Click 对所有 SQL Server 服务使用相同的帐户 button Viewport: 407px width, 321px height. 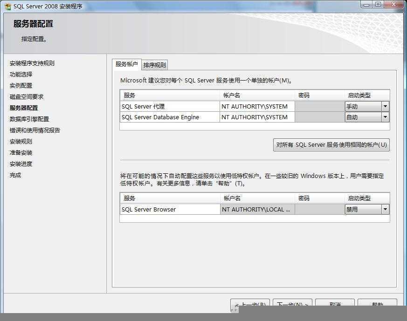point(331,145)
